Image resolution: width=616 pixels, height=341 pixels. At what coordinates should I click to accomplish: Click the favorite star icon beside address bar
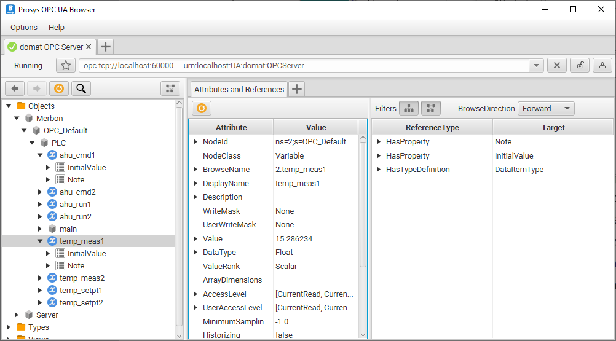(66, 65)
